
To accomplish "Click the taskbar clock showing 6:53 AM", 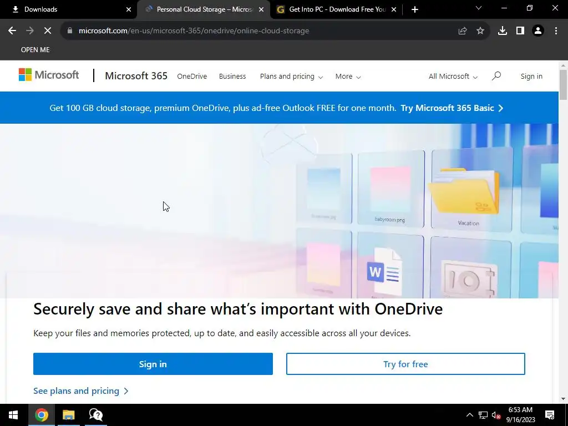I will pos(520,415).
